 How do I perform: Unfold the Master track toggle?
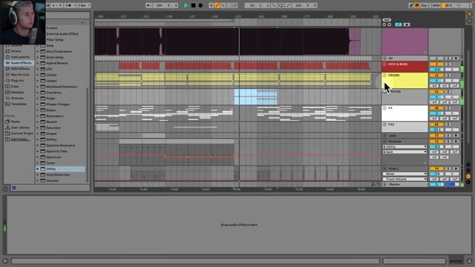click(384, 184)
